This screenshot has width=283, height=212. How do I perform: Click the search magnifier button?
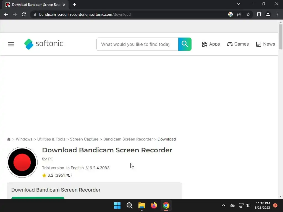coord(185,44)
